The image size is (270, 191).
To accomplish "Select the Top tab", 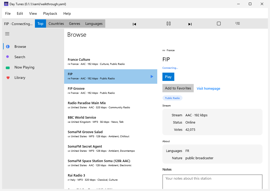I will click(40, 24).
